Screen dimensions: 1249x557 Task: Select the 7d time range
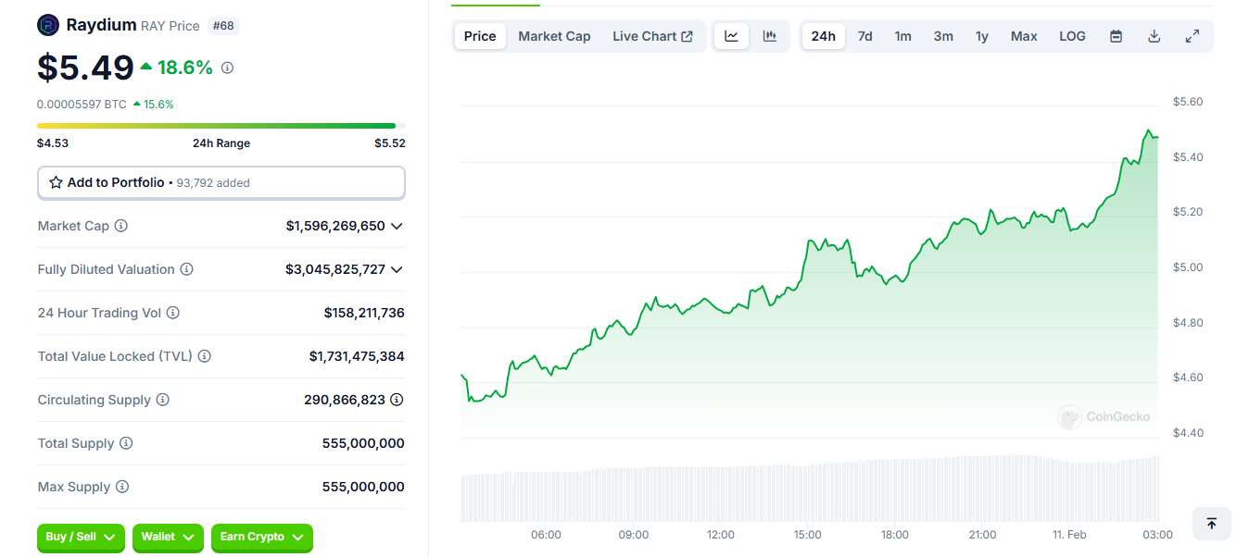pos(864,36)
